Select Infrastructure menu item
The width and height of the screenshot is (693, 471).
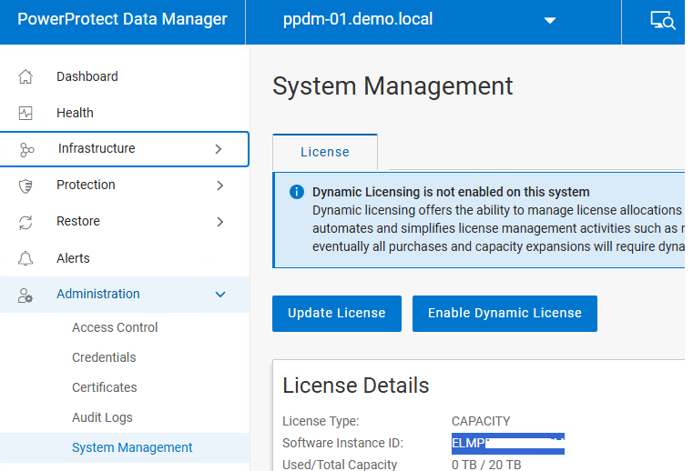(125, 149)
